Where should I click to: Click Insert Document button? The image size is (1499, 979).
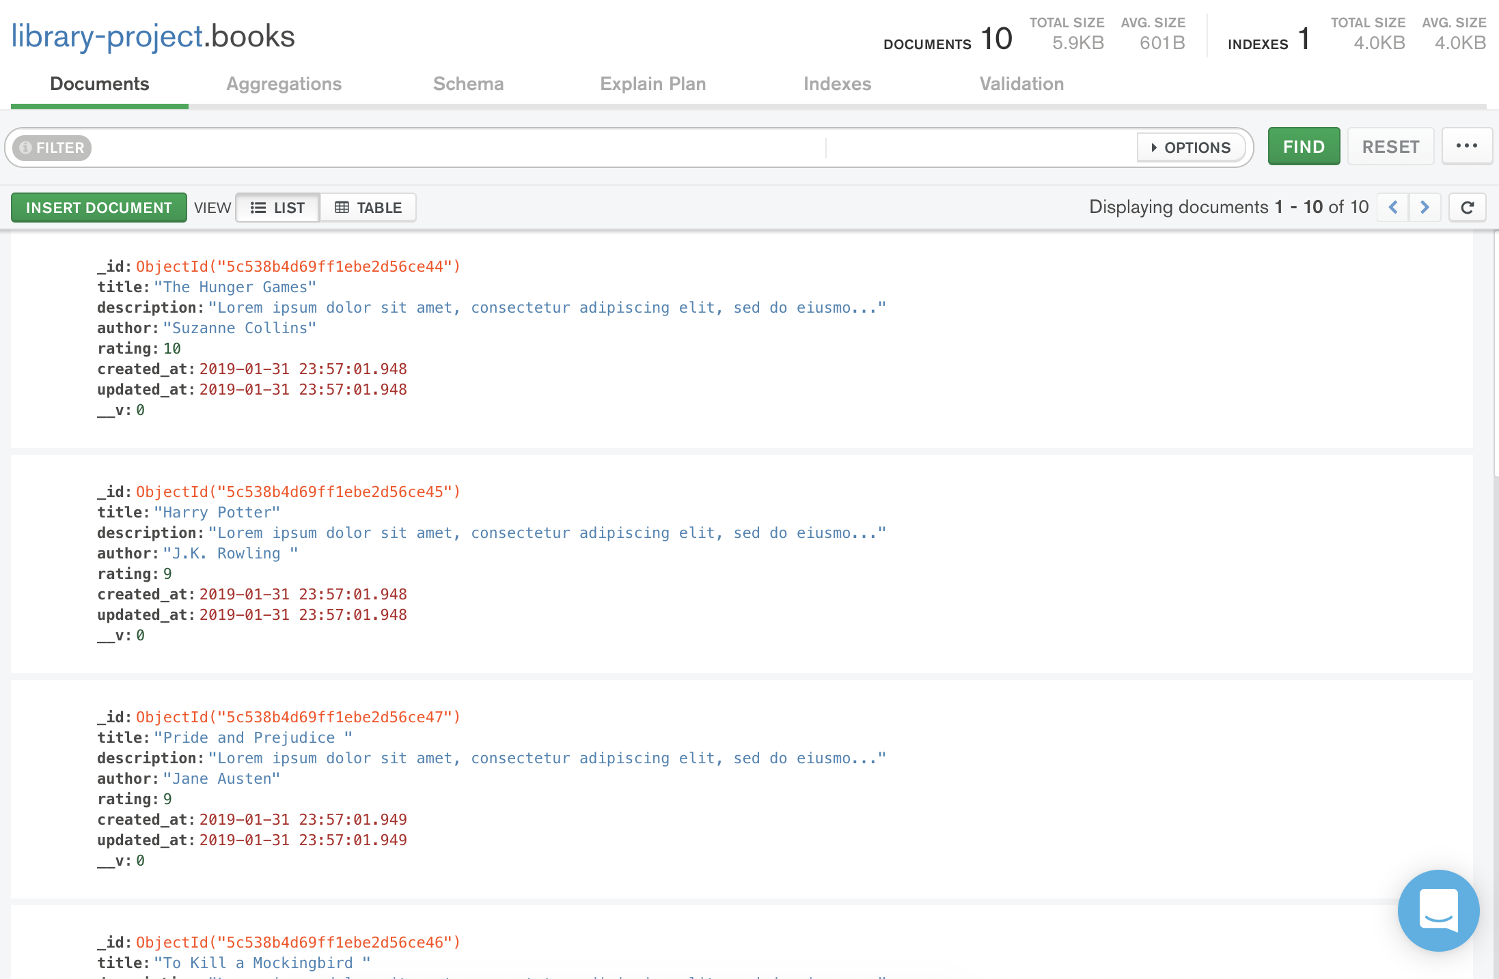coord(99,208)
